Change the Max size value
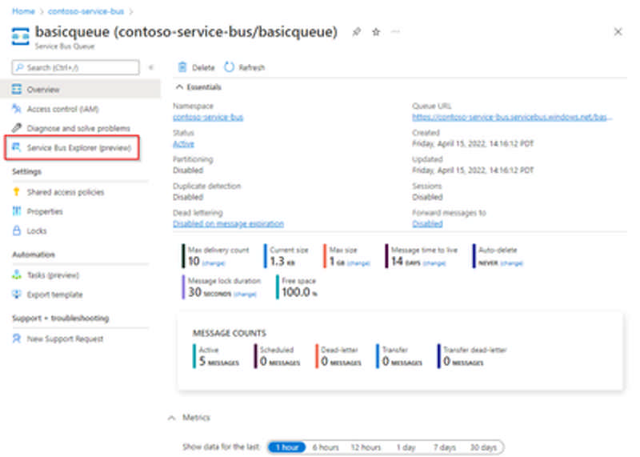Screen dimensions: 640x457 tap(358, 263)
